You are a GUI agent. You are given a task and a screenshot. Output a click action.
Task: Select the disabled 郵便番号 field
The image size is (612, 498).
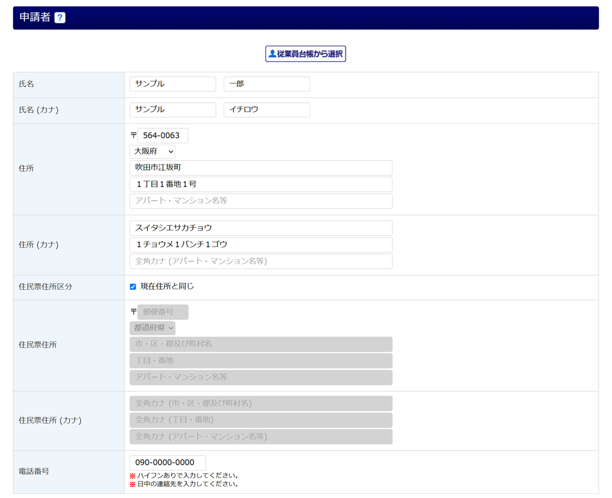[x=163, y=312]
